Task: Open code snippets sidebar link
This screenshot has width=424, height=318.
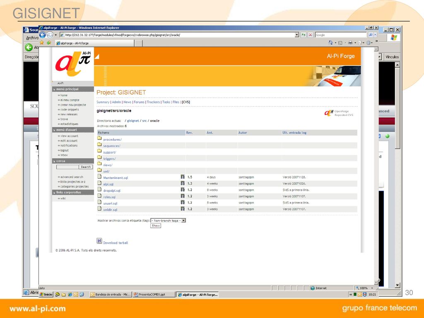Action: point(70,110)
